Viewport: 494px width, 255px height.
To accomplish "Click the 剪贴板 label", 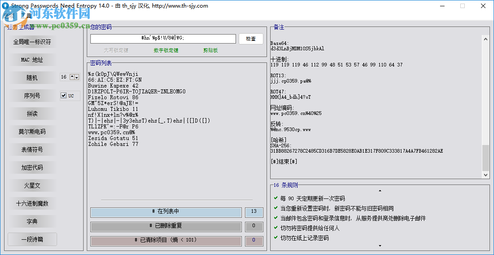I will tap(210, 50).
